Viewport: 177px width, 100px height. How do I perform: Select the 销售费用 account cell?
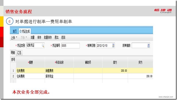pyautogui.click(x=59, y=71)
